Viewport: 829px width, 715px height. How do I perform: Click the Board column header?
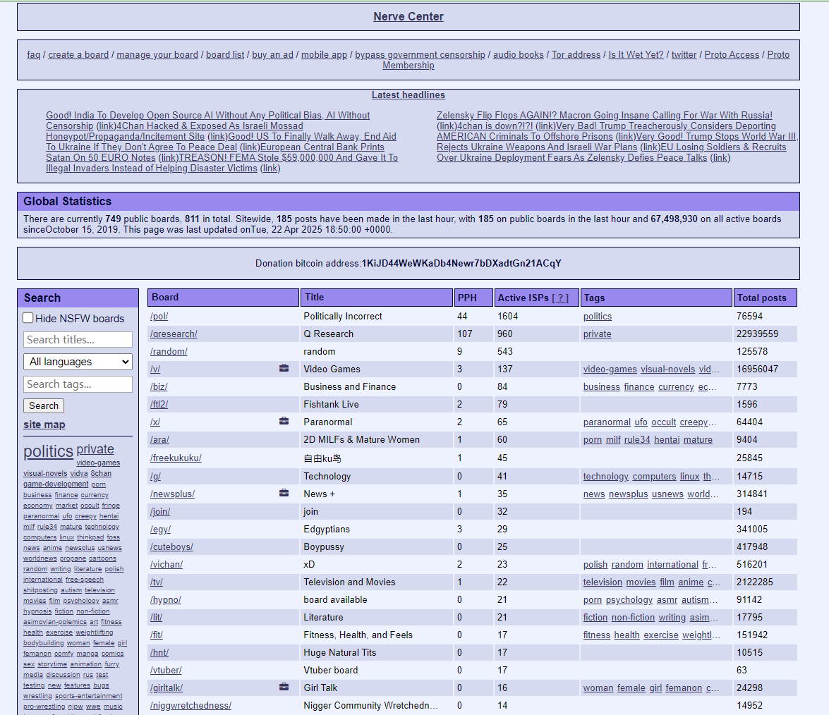click(223, 298)
